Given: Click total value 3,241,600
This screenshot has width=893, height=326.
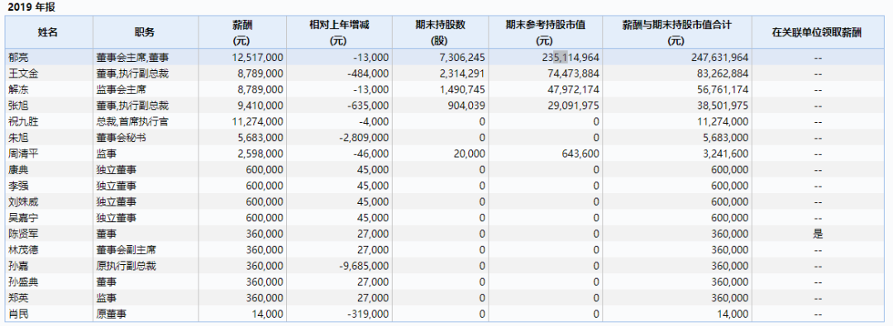Looking at the screenshot, I should [725, 154].
